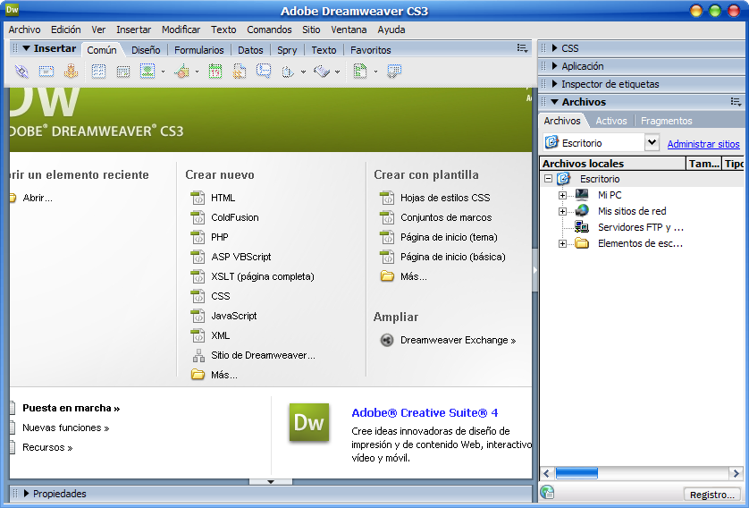The image size is (749, 508).
Task: Click the Date insert icon
Action: tap(215, 72)
